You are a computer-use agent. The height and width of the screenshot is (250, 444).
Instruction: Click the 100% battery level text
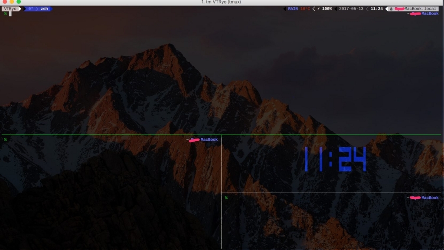327,9
